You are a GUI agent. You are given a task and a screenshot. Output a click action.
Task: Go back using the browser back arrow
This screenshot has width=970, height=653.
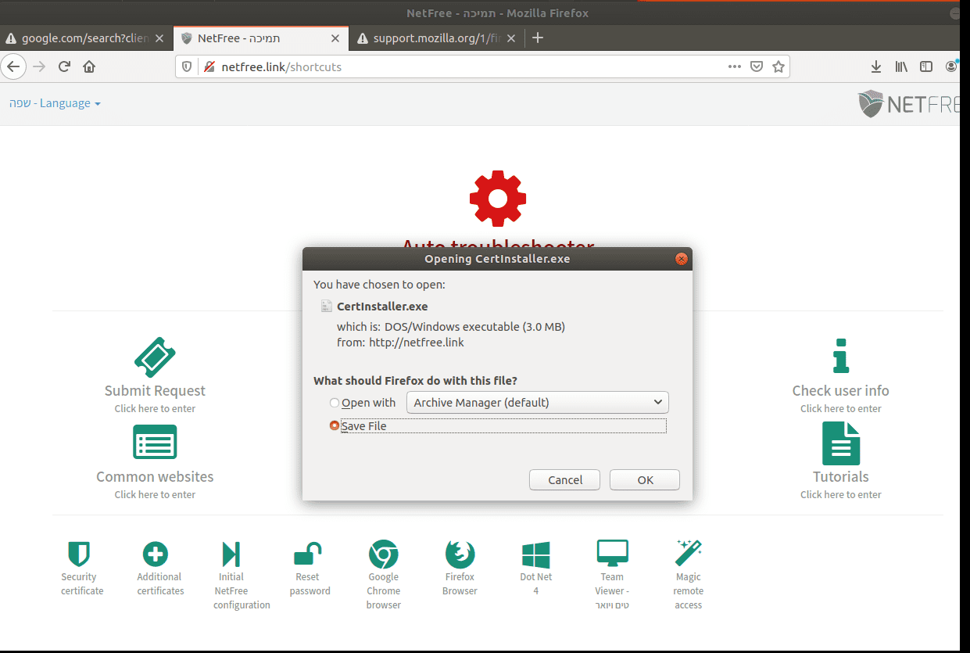point(13,66)
